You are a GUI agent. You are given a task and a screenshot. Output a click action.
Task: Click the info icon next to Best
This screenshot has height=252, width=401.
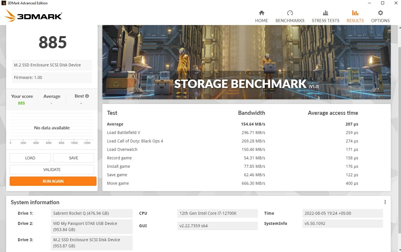point(87,96)
